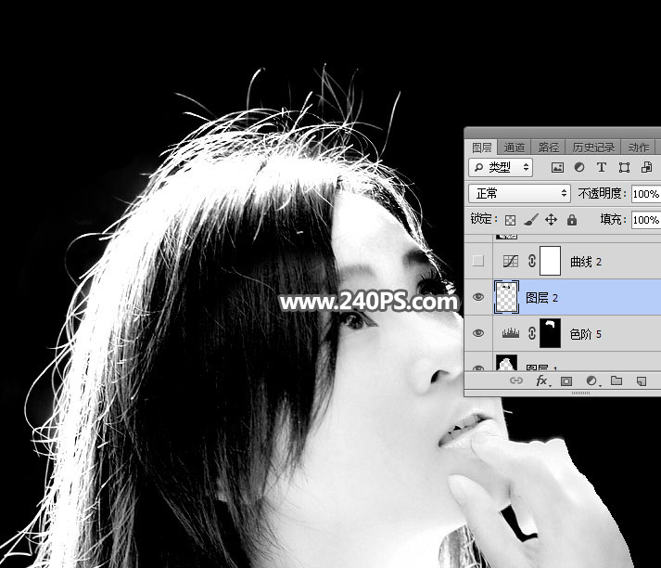Filter layers by shape layers icon
The width and height of the screenshot is (661, 568).
coord(624,168)
